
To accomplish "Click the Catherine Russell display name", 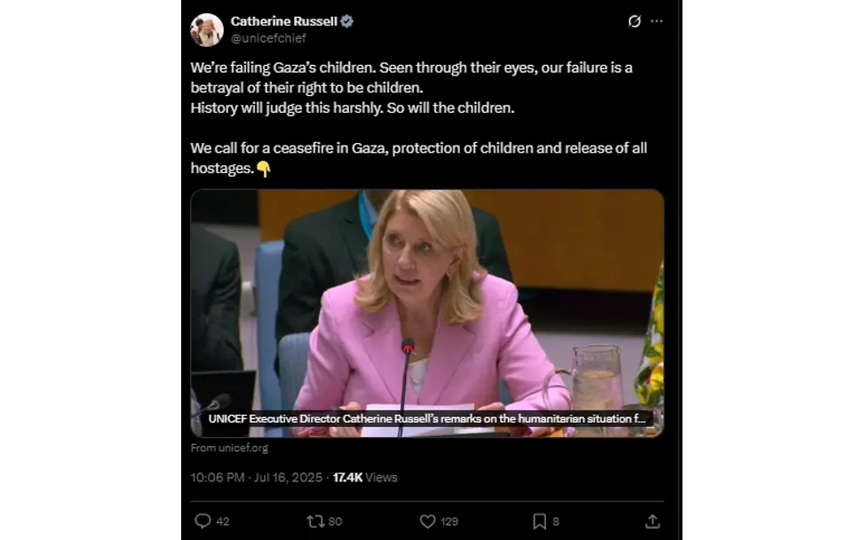I will point(283,21).
